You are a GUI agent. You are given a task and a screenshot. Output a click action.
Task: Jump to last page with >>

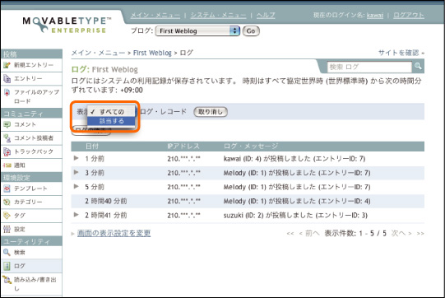pos(420,234)
